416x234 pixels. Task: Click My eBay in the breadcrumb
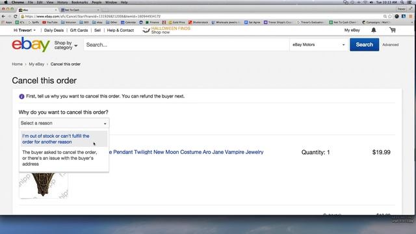[36, 64]
